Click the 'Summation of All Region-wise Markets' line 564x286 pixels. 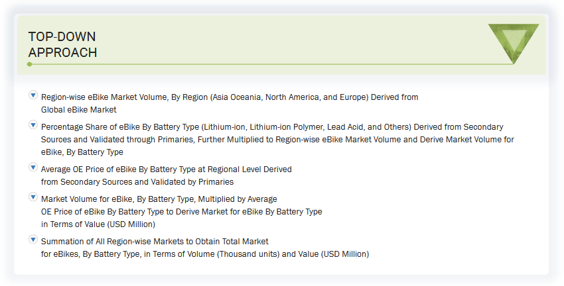pyautogui.click(x=155, y=241)
